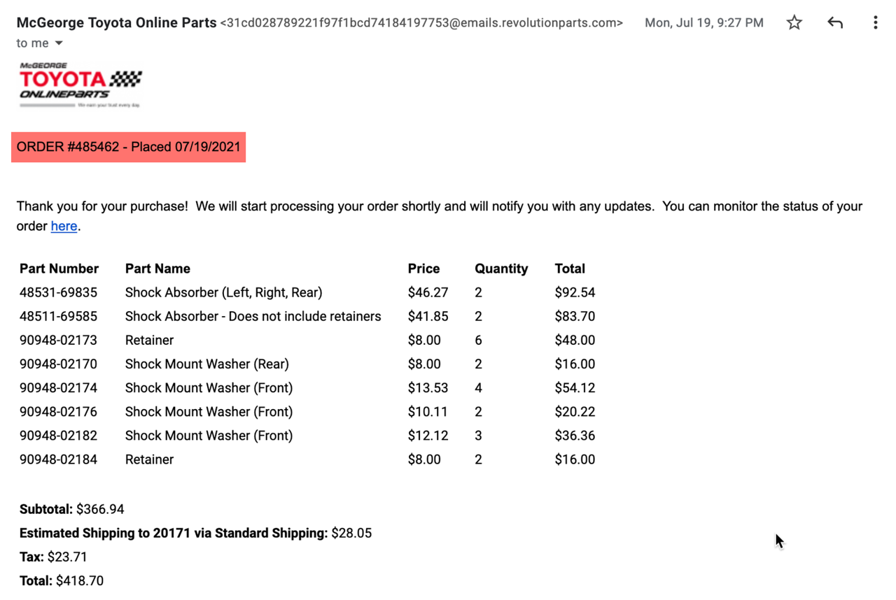Click the red ORDER #485462 banner
Screen dimensions: 896x600
tap(129, 147)
